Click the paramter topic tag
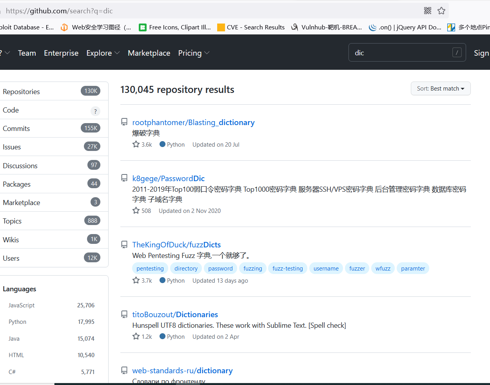Image resolution: width=490 pixels, height=385 pixels. [413, 268]
